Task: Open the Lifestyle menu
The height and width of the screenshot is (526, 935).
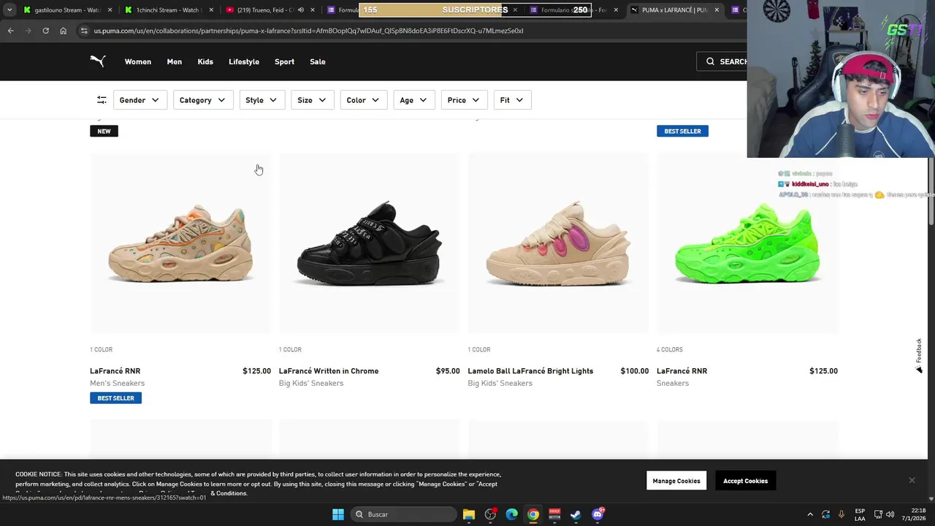Action: (x=244, y=61)
